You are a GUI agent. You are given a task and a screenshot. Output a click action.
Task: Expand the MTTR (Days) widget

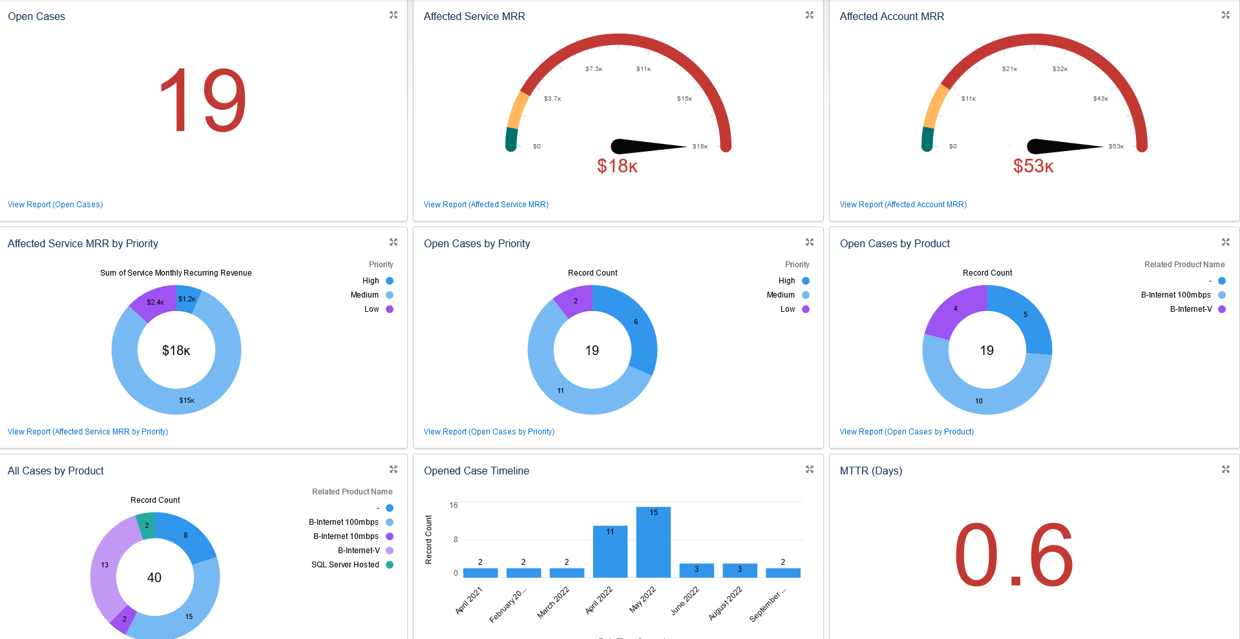click(x=1226, y=469)
